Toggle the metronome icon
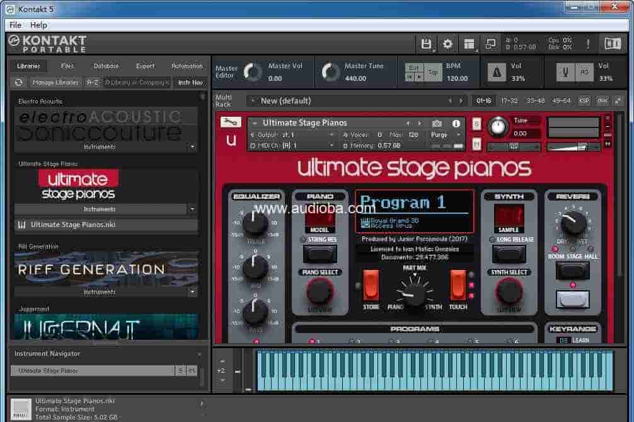 (x=497, y=73)
